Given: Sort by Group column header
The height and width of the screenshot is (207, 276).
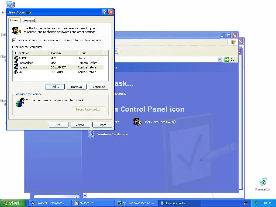Looking at the screenshot, I should [x=89, y=53].
